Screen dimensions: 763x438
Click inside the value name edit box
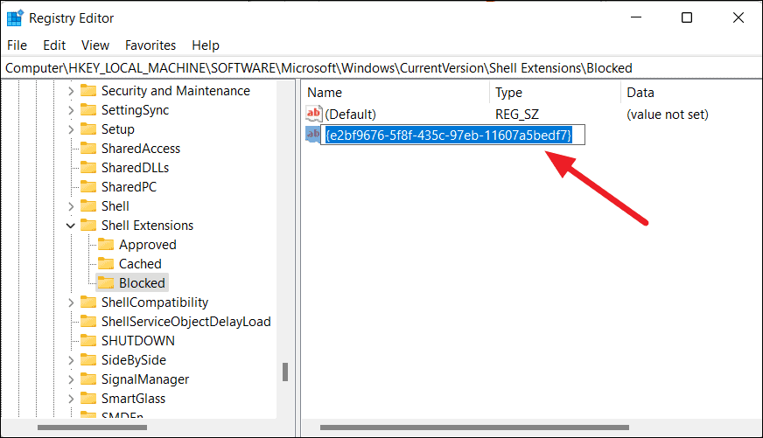coord(452,135)
